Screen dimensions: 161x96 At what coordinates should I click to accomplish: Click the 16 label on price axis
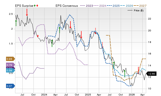(x=150, y=54)
